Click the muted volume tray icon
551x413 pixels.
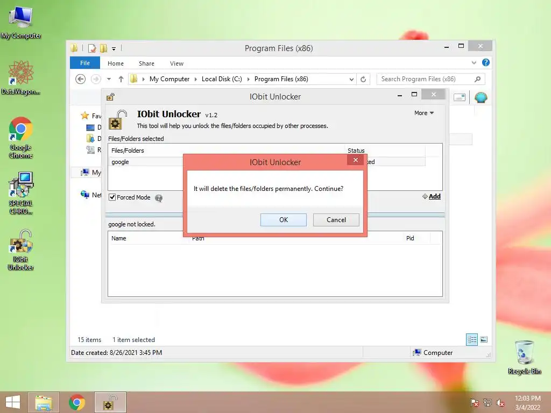pos(500,403)
